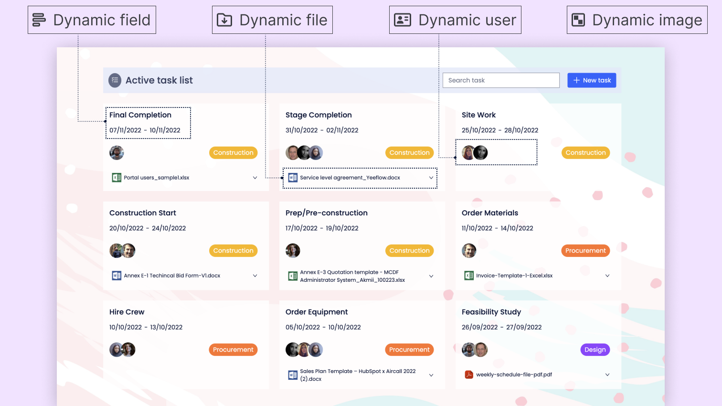The image size is (722, 406).
Task: Click Procurement tag on Order Materials card
Action: click(585, 251)
